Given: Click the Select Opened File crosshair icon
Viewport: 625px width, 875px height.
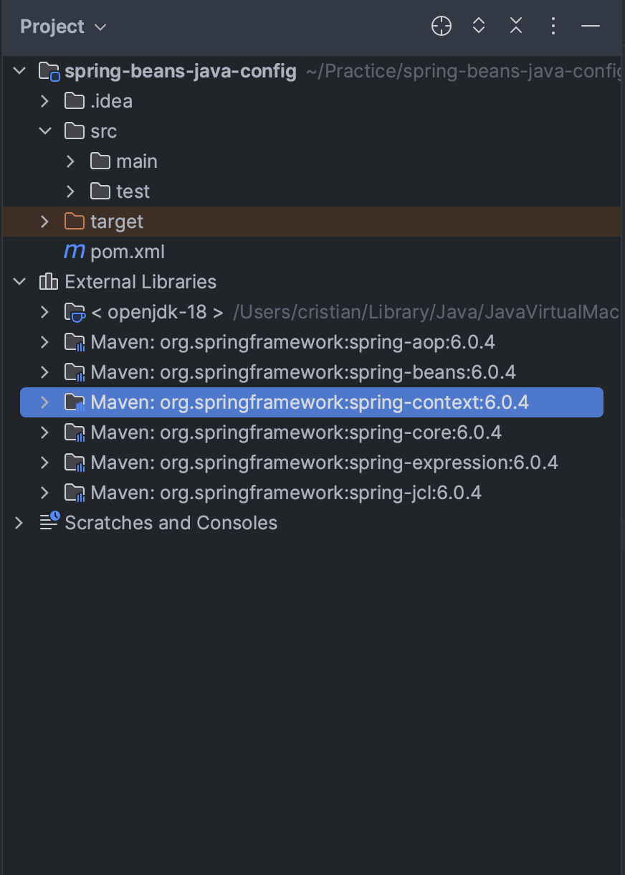Looking at the screenshot, I should (442, 27).
